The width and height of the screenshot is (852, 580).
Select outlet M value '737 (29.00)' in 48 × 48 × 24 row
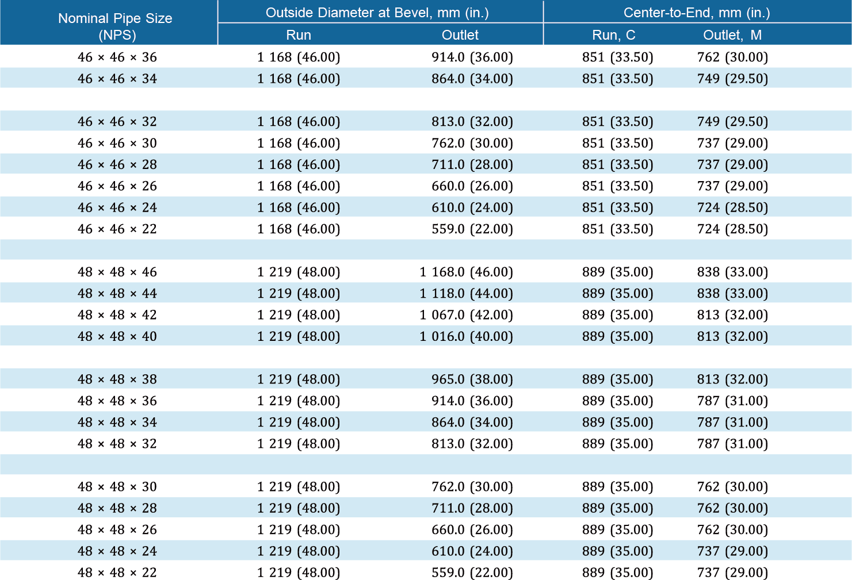point(733,551)
